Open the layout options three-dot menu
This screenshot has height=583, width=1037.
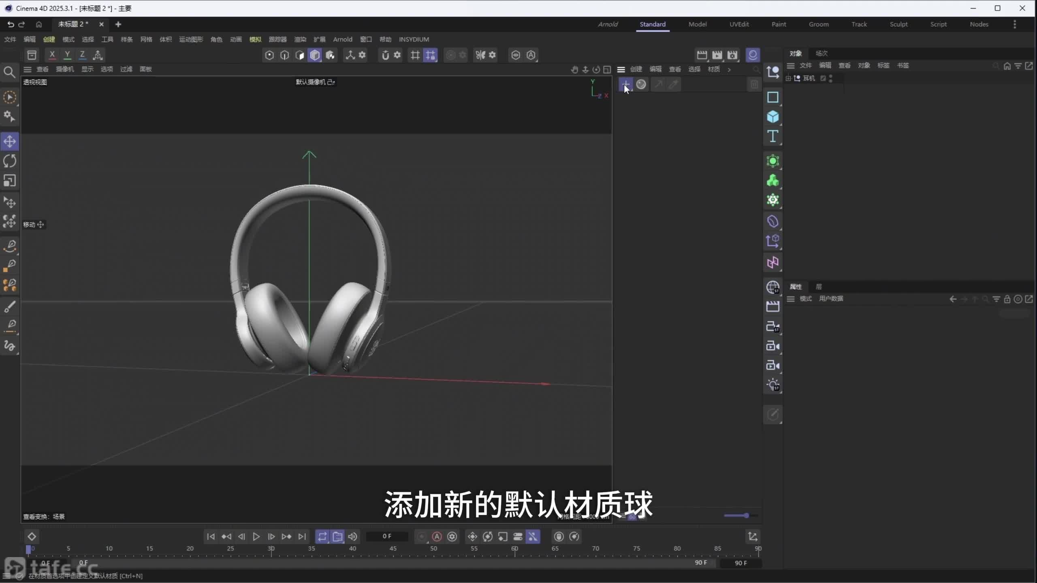click(1015, 24)
